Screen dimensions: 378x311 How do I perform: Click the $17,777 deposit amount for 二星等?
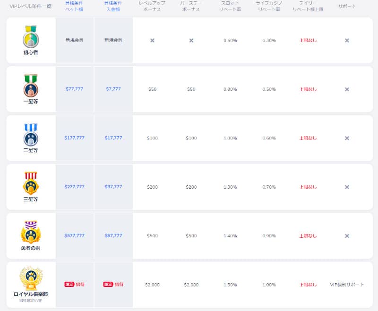[113, 138]
